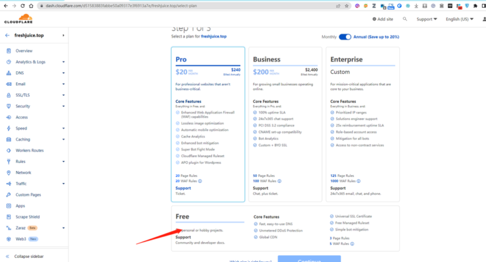Click the info icon beside Free plan WAF Rules

[x=352, y=243]
